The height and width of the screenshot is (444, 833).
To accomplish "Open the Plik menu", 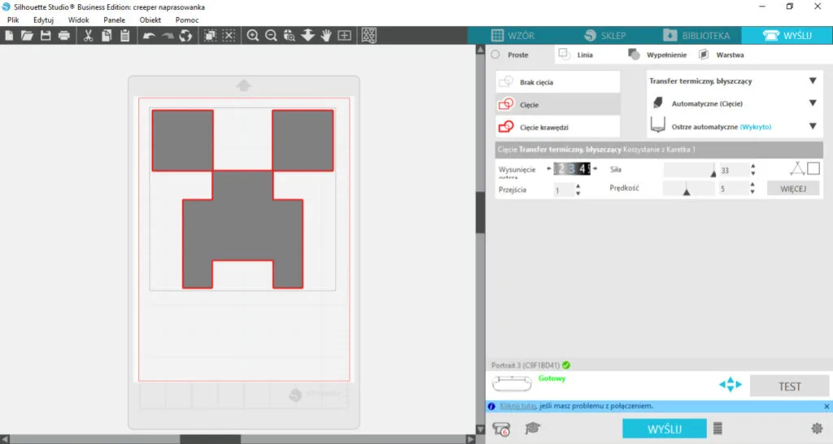I will [13, 20].
